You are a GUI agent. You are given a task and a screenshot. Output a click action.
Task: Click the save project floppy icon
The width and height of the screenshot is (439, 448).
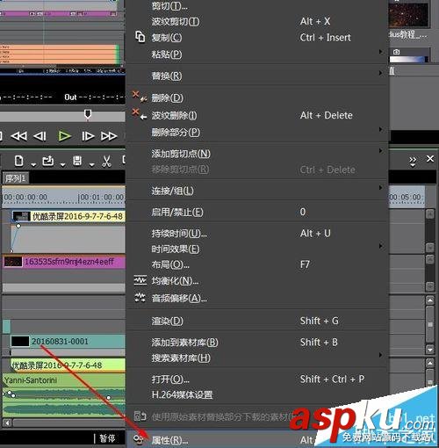pos(77,161)
